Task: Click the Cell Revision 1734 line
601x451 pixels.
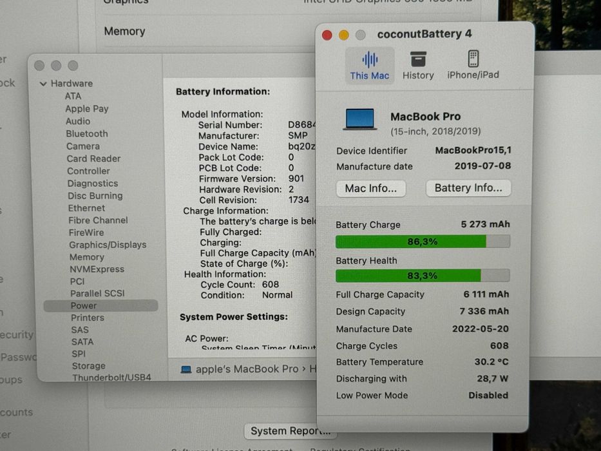Action: [x=254, y=200]
